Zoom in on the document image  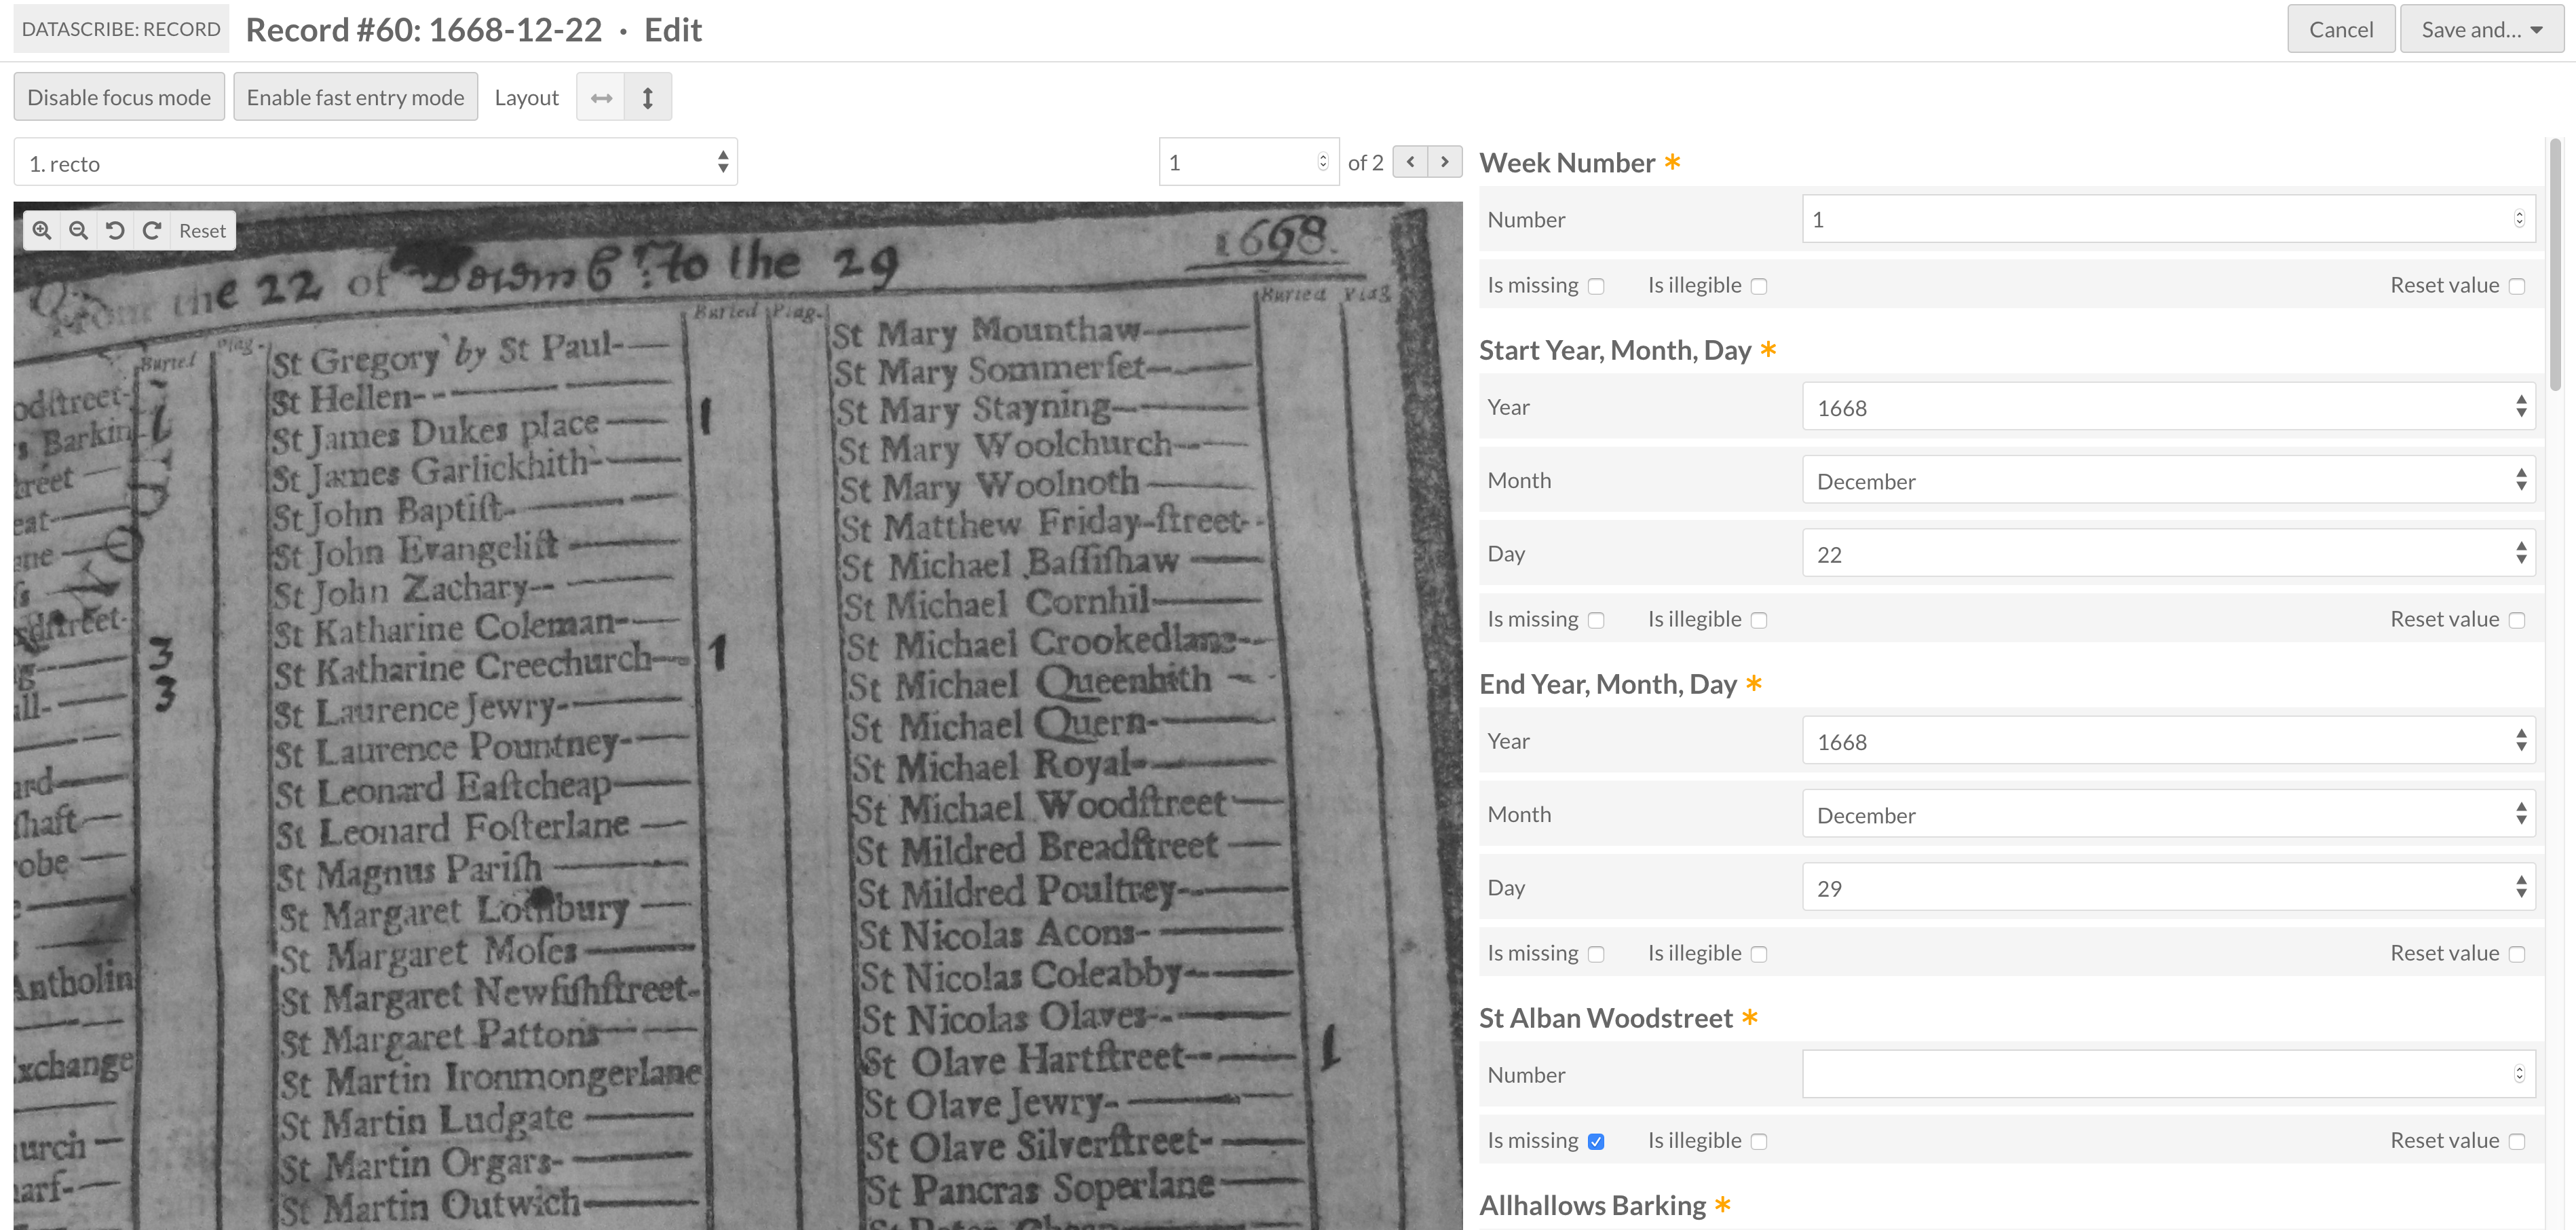(42, 231)
